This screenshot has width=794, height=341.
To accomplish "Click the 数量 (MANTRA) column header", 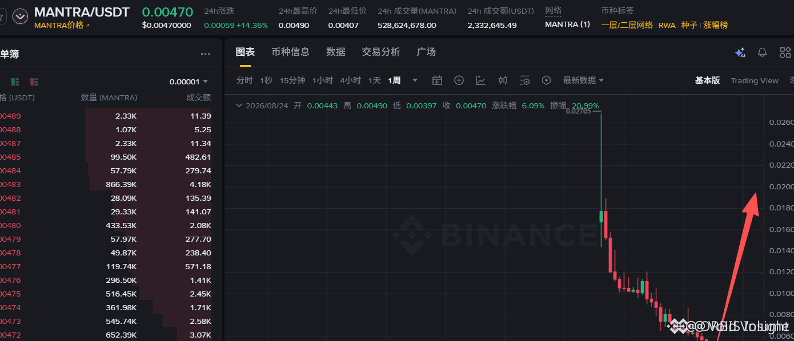I will [x=109, y=98].
